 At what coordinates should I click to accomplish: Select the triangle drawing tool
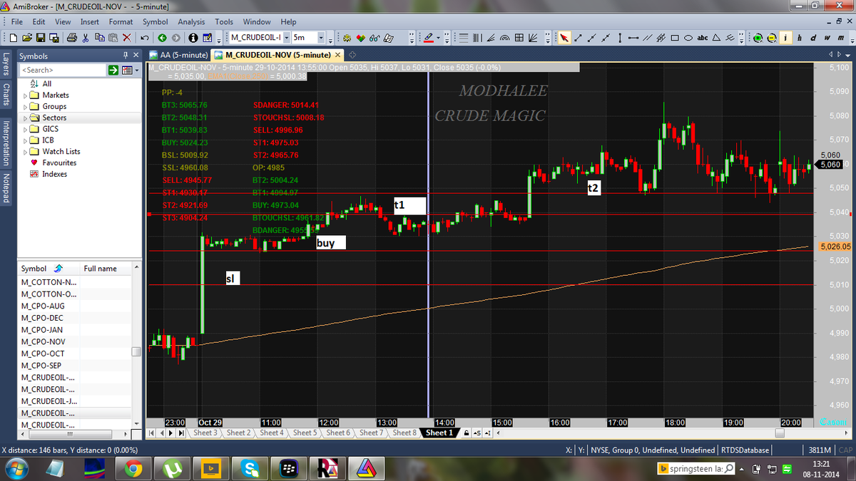[x=717, y=38]
